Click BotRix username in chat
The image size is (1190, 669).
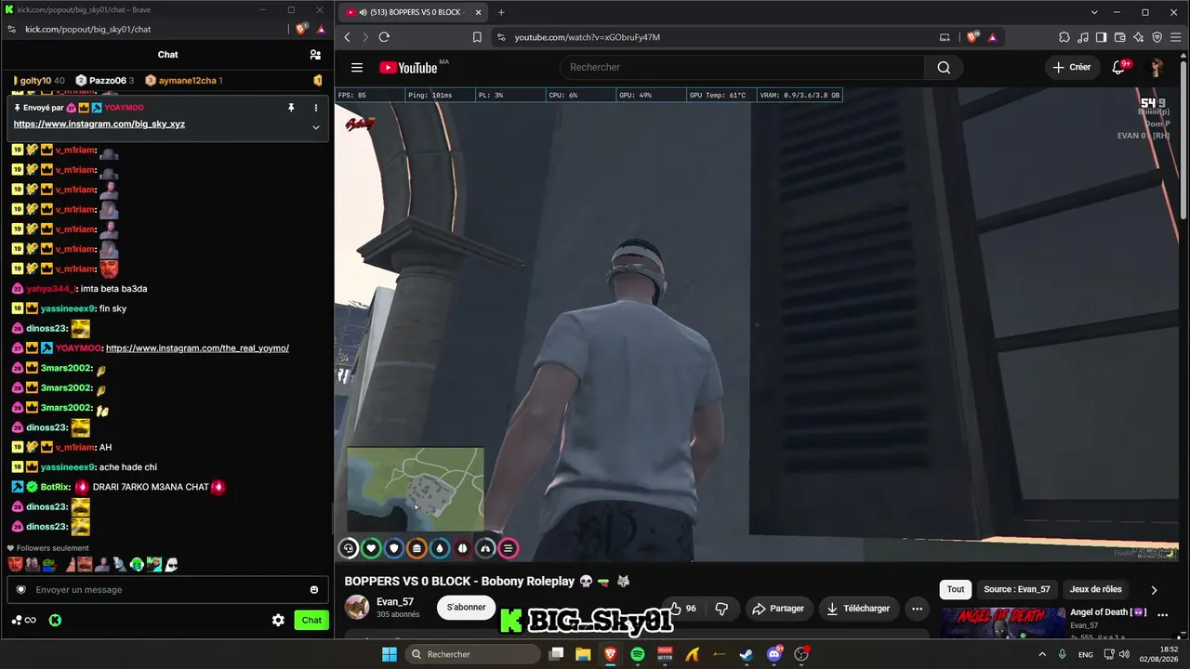click(x=56, y=487)
